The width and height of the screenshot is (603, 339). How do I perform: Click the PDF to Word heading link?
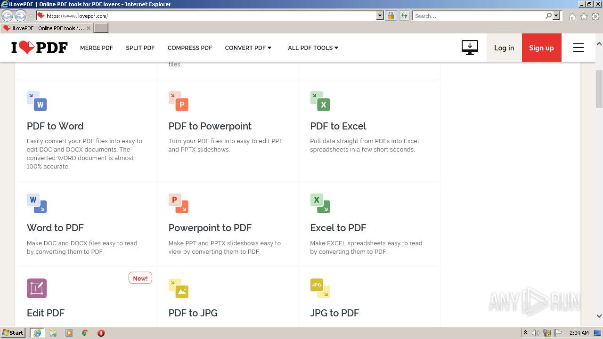point(55,126)
